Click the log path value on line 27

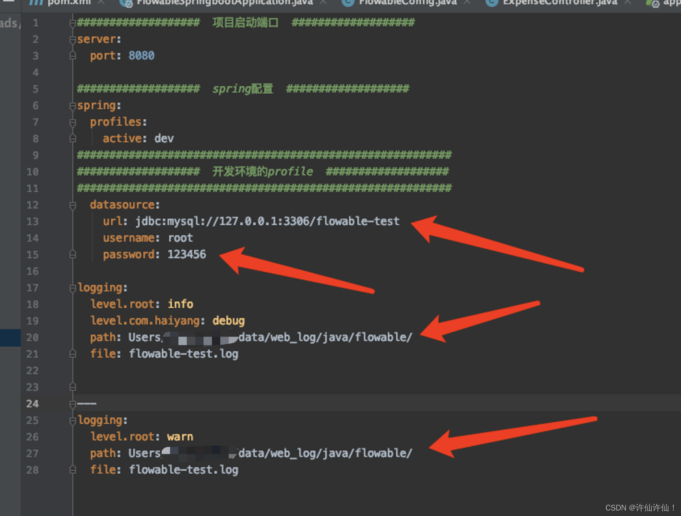[x=271, y=454]
